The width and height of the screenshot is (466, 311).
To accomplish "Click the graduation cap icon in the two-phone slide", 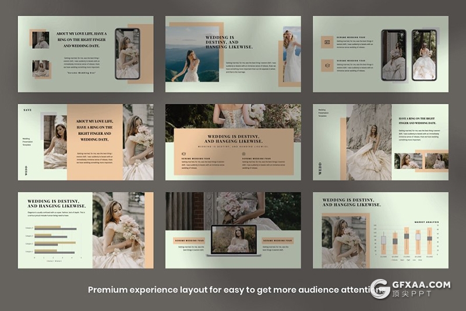I will [327, 65].
